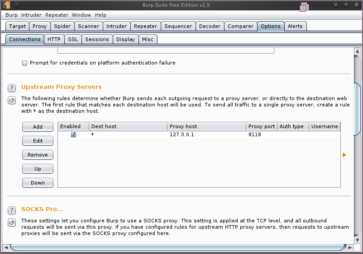The image size is (363, 254).
Task: Select the Connections sub-tab
Action: pos(25,39)
